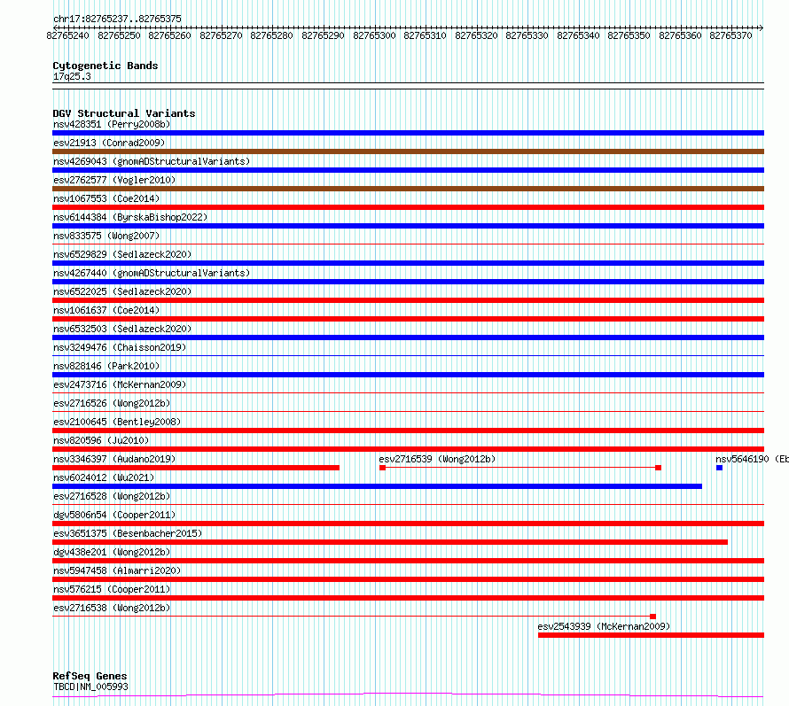Open nsv4269043 (gnomADStructuralVariants) label
Screen dimensions: 789x706
(152, 161)
